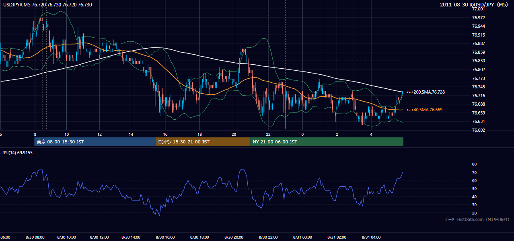The width and height of the screenshot is (514, 241).
Task: Click price axis value 76.972
Action: (x=479, y=18)
